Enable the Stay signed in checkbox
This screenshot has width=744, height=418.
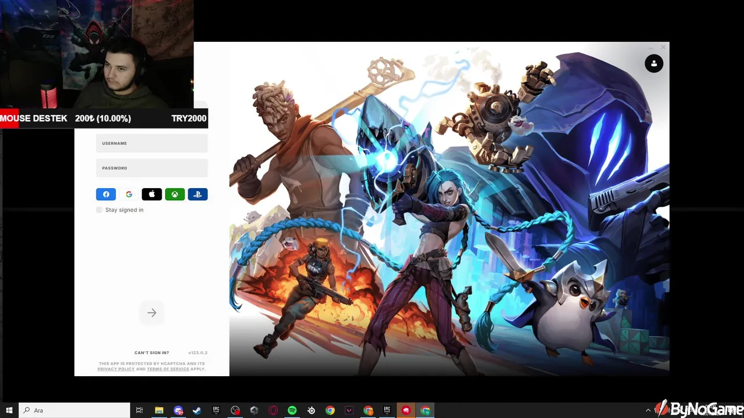99,210
